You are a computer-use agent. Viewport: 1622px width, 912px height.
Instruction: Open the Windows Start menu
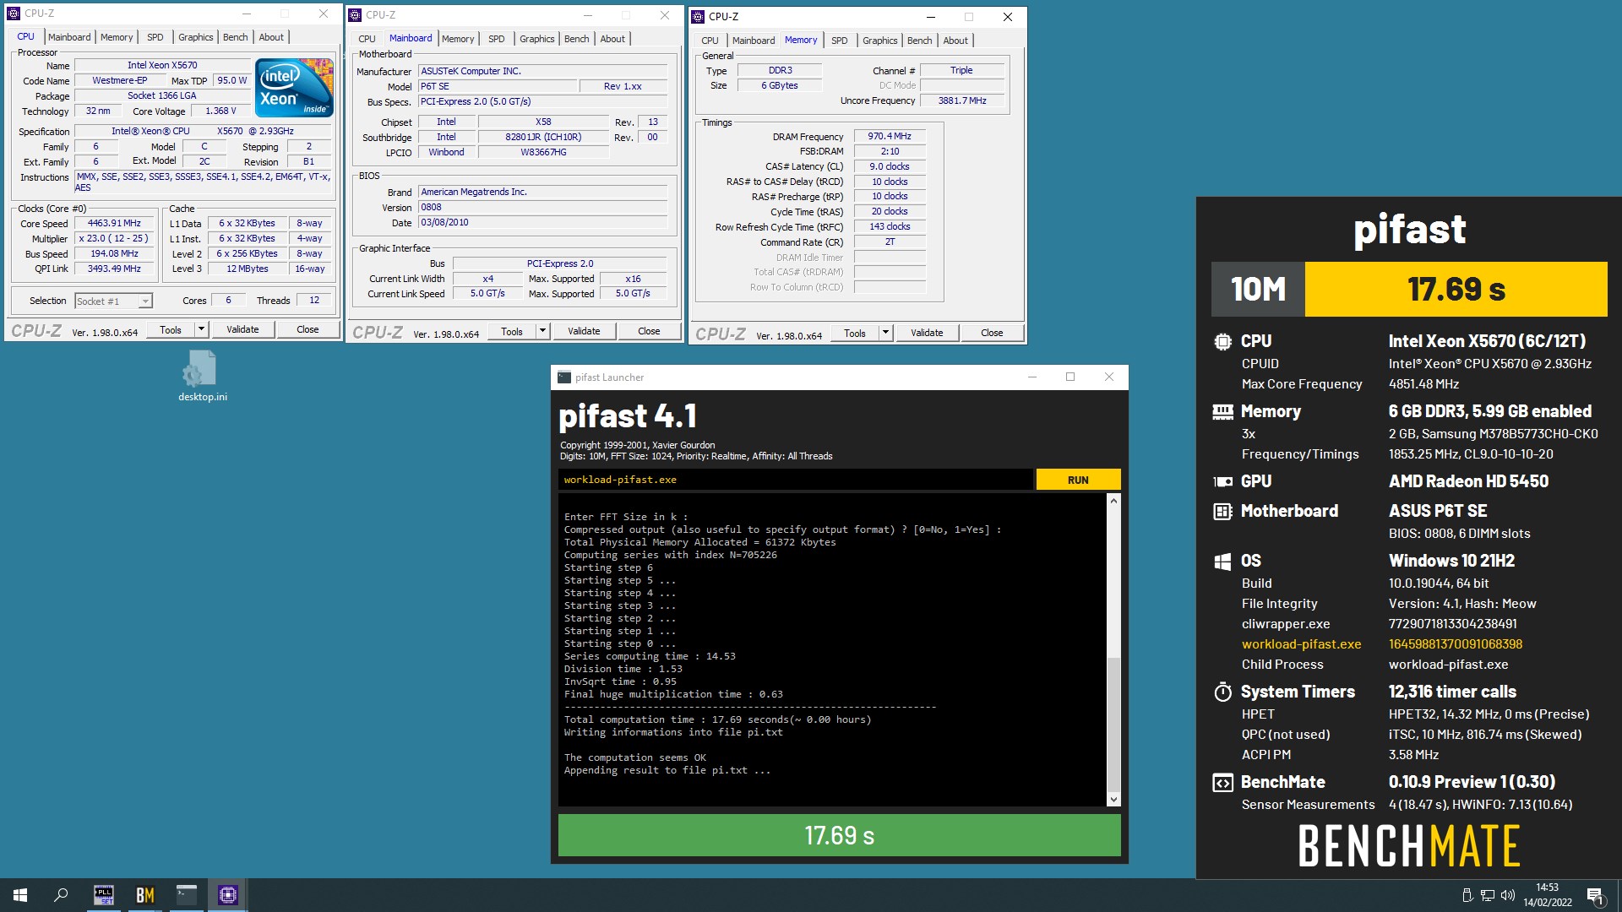20,895
